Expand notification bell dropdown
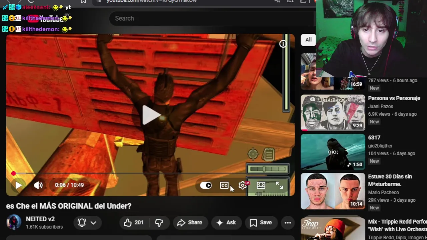The width and height of the screenshot is (427, 240). [x=87, y=223]
